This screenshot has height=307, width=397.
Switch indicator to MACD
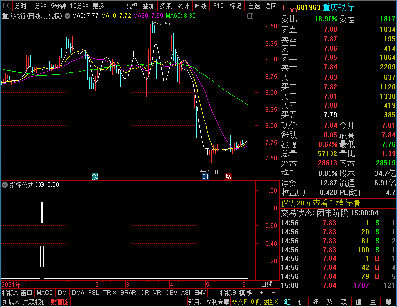45,293
